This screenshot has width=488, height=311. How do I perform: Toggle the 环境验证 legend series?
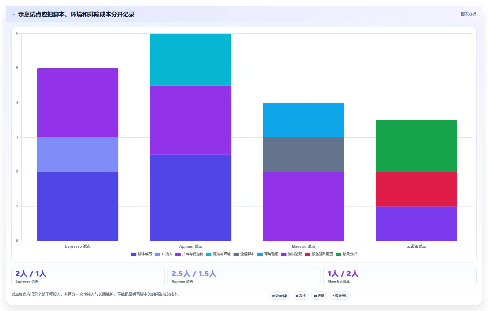tap(268, 254)
